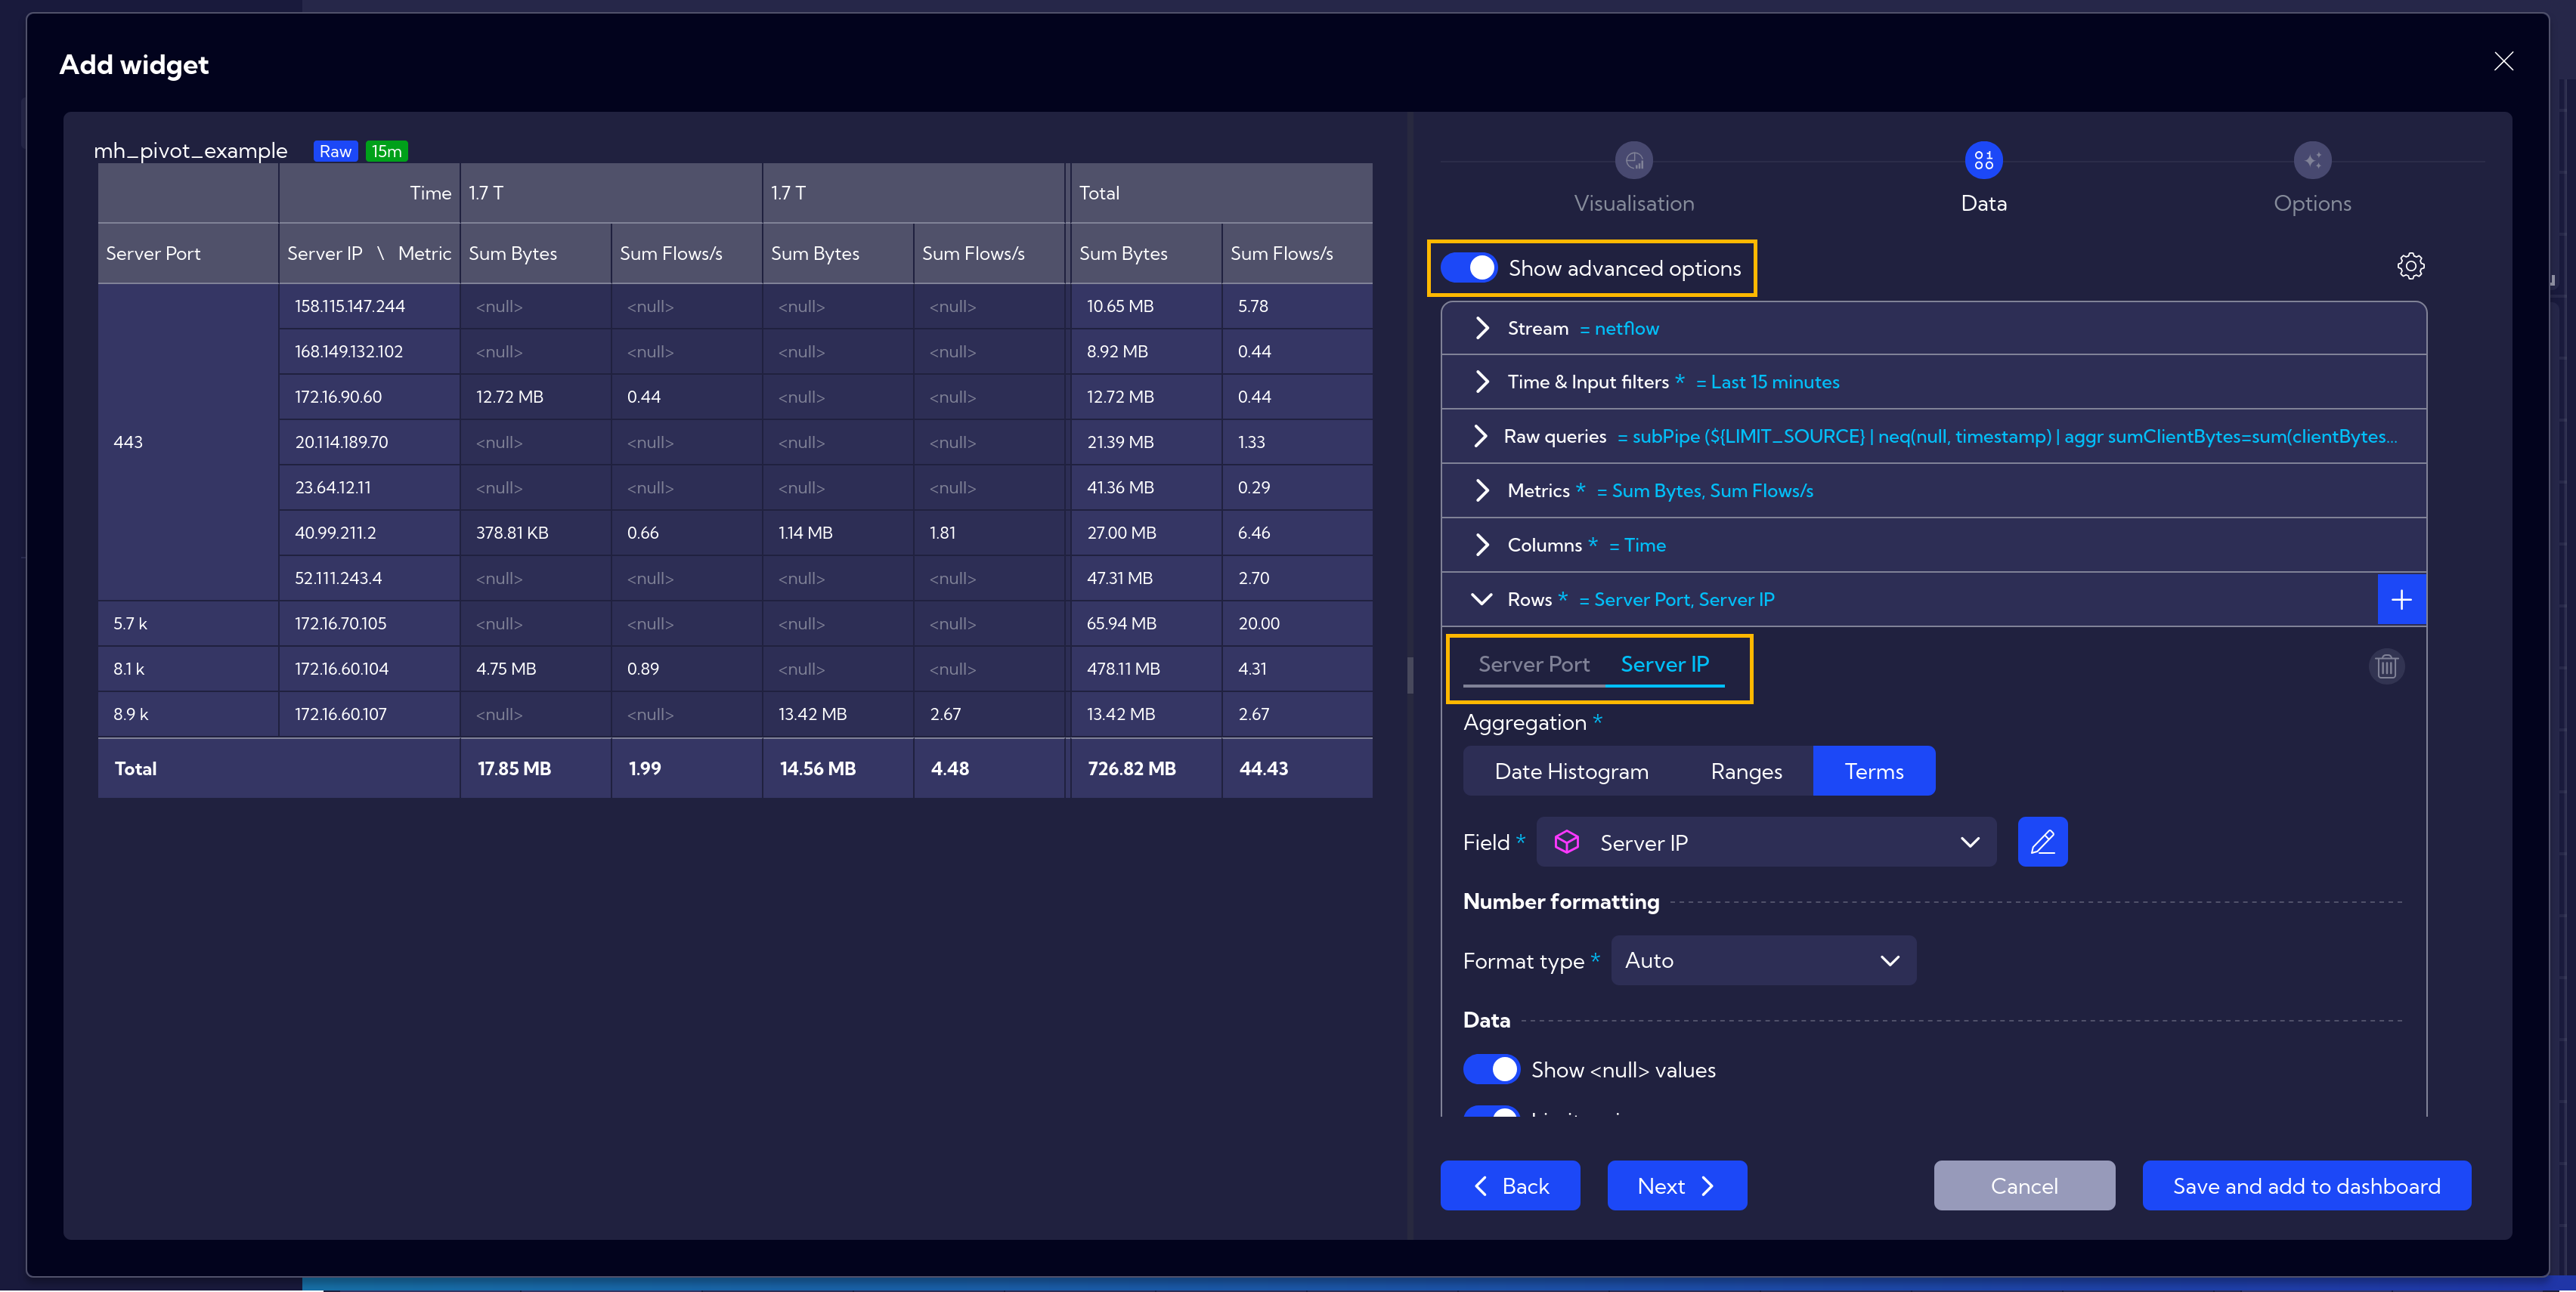Click Save and add to dashboard
Image resolution: width=2576 pixels, height=1292 pixels.
pyautogui.click(x=2306, y=1186)
